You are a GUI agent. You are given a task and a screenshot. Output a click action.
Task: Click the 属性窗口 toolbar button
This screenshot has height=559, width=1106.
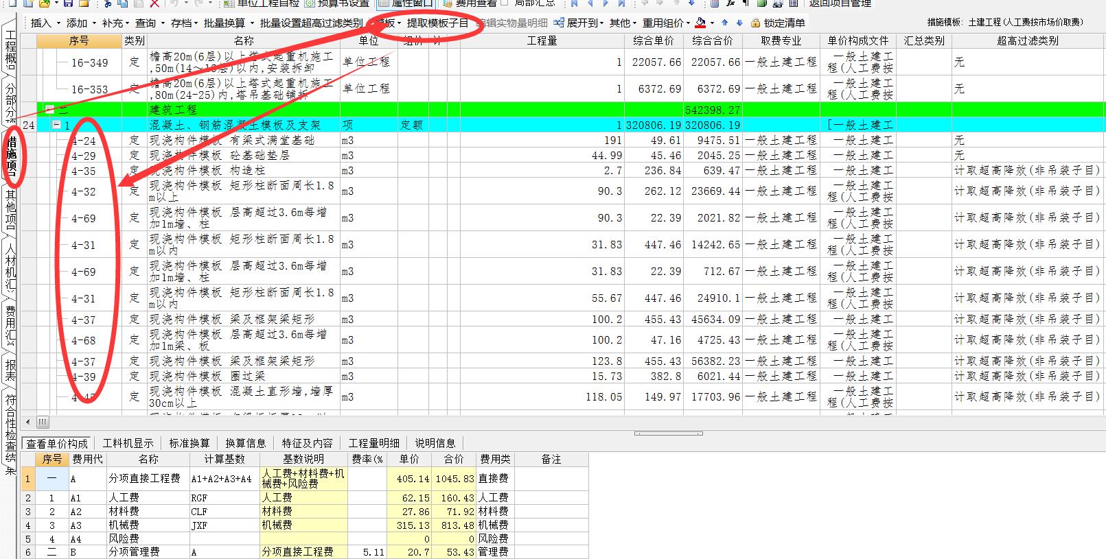click(x=405, y=3)
